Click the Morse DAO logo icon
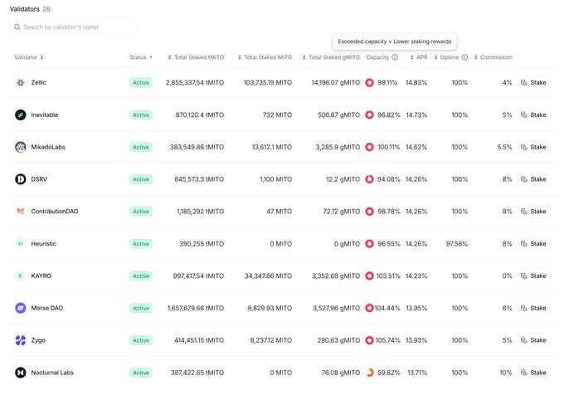Screen dimensions: 564x400 [x=21, y=308]
